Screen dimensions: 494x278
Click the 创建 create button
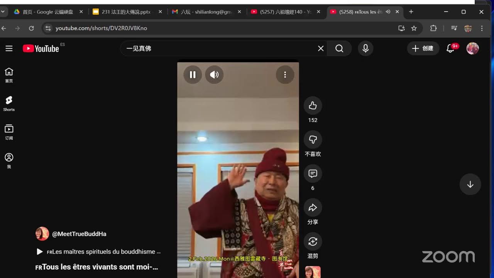[x=423, y=48]
